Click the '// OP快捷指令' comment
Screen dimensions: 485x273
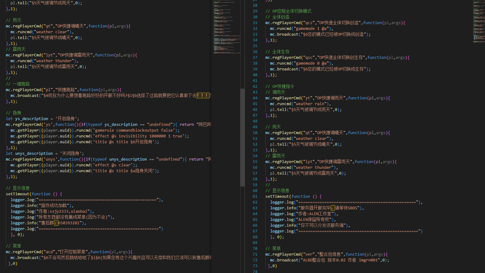(x=280, y=87)
